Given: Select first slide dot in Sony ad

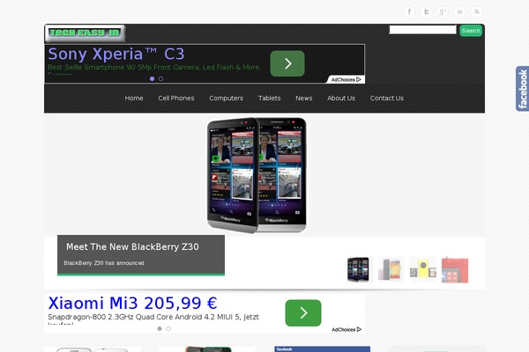Looking at the screenshot, I should point(153,79).
